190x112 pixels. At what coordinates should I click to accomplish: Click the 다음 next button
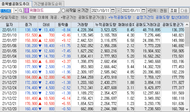click(184, 11)
